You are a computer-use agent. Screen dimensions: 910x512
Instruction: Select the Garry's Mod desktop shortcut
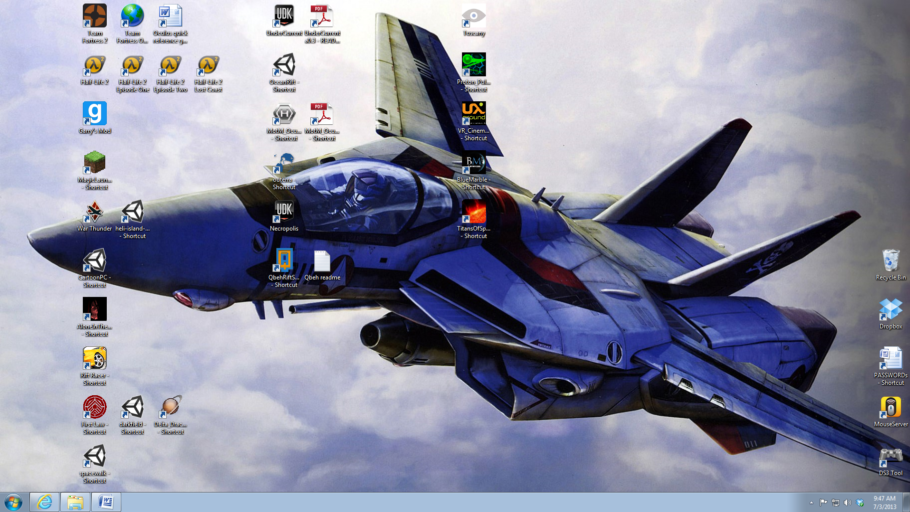click(94, 114)
